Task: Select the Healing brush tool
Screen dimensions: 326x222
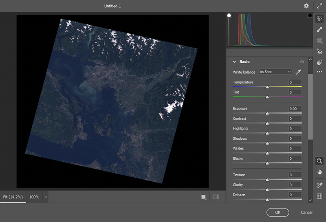Action: click(x=319, y=29)
